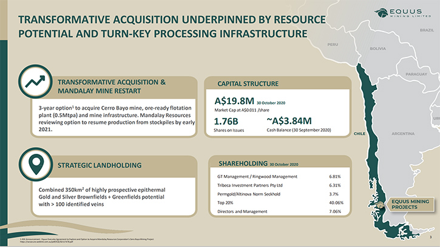The width and height of the screenshot is (440, 247).
Task: Click the ARGENTINA label on map
Action: [x=403, y=134]
